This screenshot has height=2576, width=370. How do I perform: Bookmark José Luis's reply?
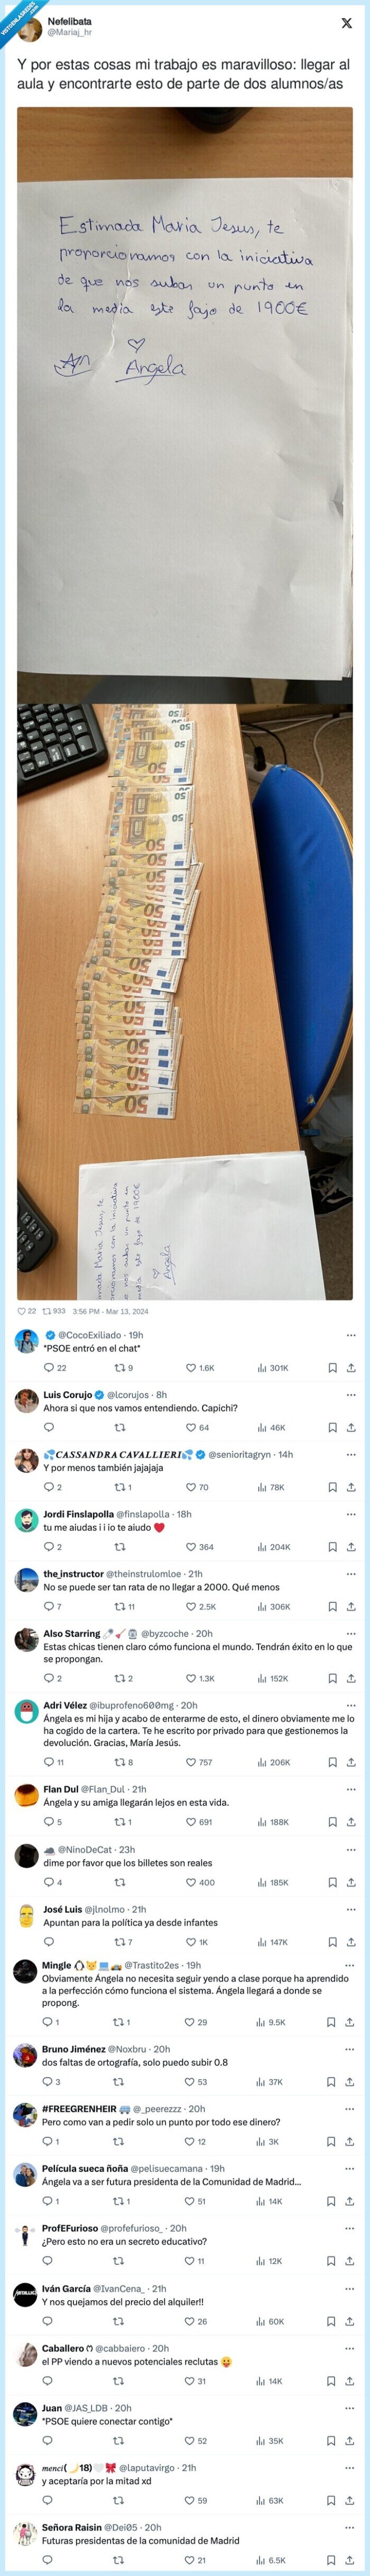333,1942
